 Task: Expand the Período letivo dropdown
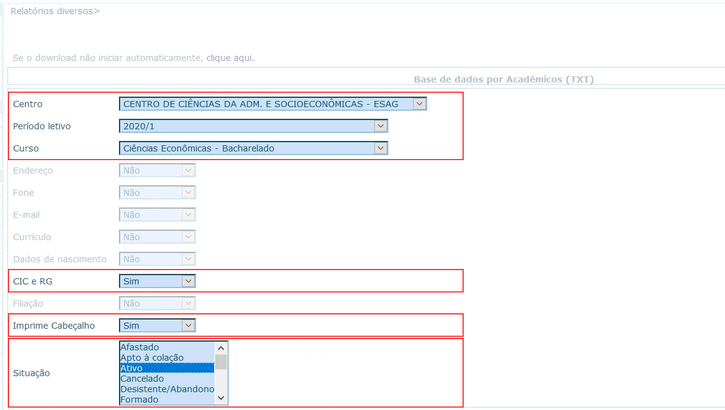pyautogui.click(x=253, y=126)
